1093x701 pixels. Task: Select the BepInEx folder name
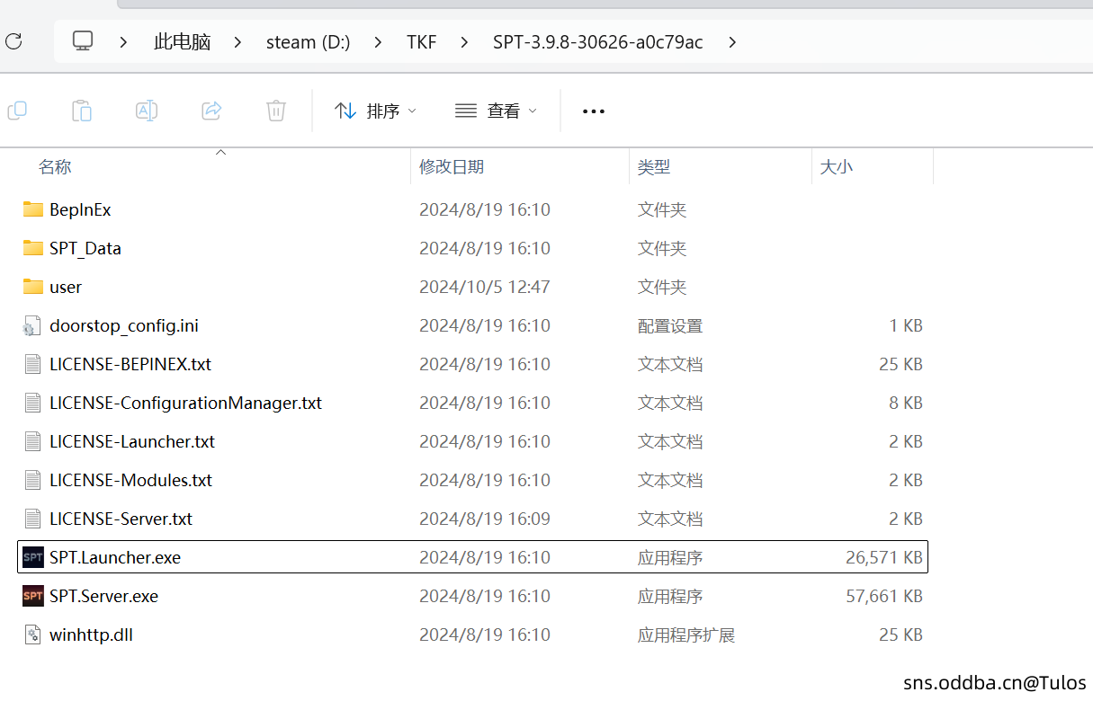81,209
